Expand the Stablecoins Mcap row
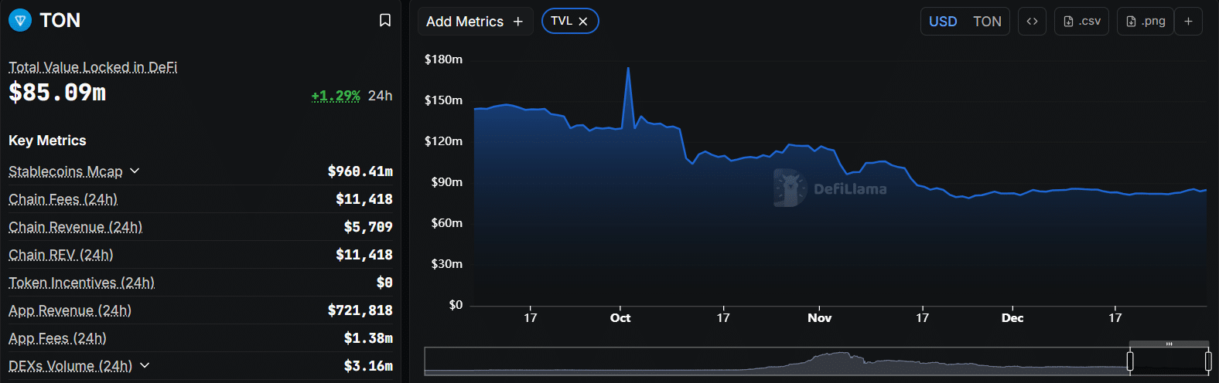Screen dimensions: 1219x383 135,171
